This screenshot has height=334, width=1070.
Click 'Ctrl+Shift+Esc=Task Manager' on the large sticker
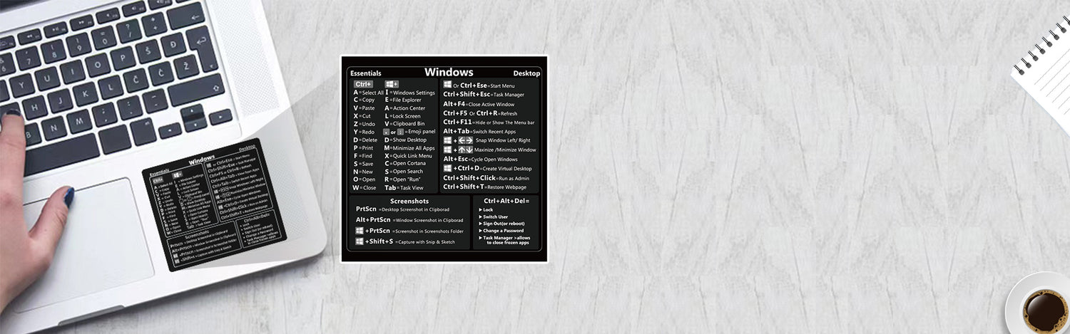point(484,94)
